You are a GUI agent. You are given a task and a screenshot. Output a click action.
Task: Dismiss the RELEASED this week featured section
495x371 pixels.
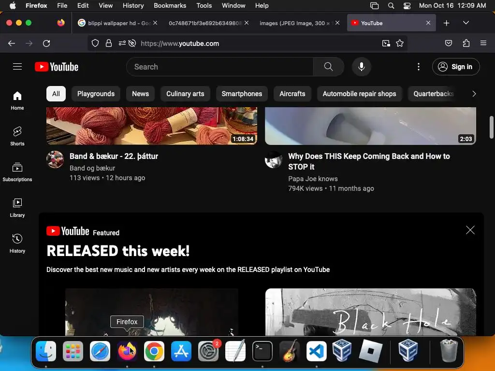point(470,230)
